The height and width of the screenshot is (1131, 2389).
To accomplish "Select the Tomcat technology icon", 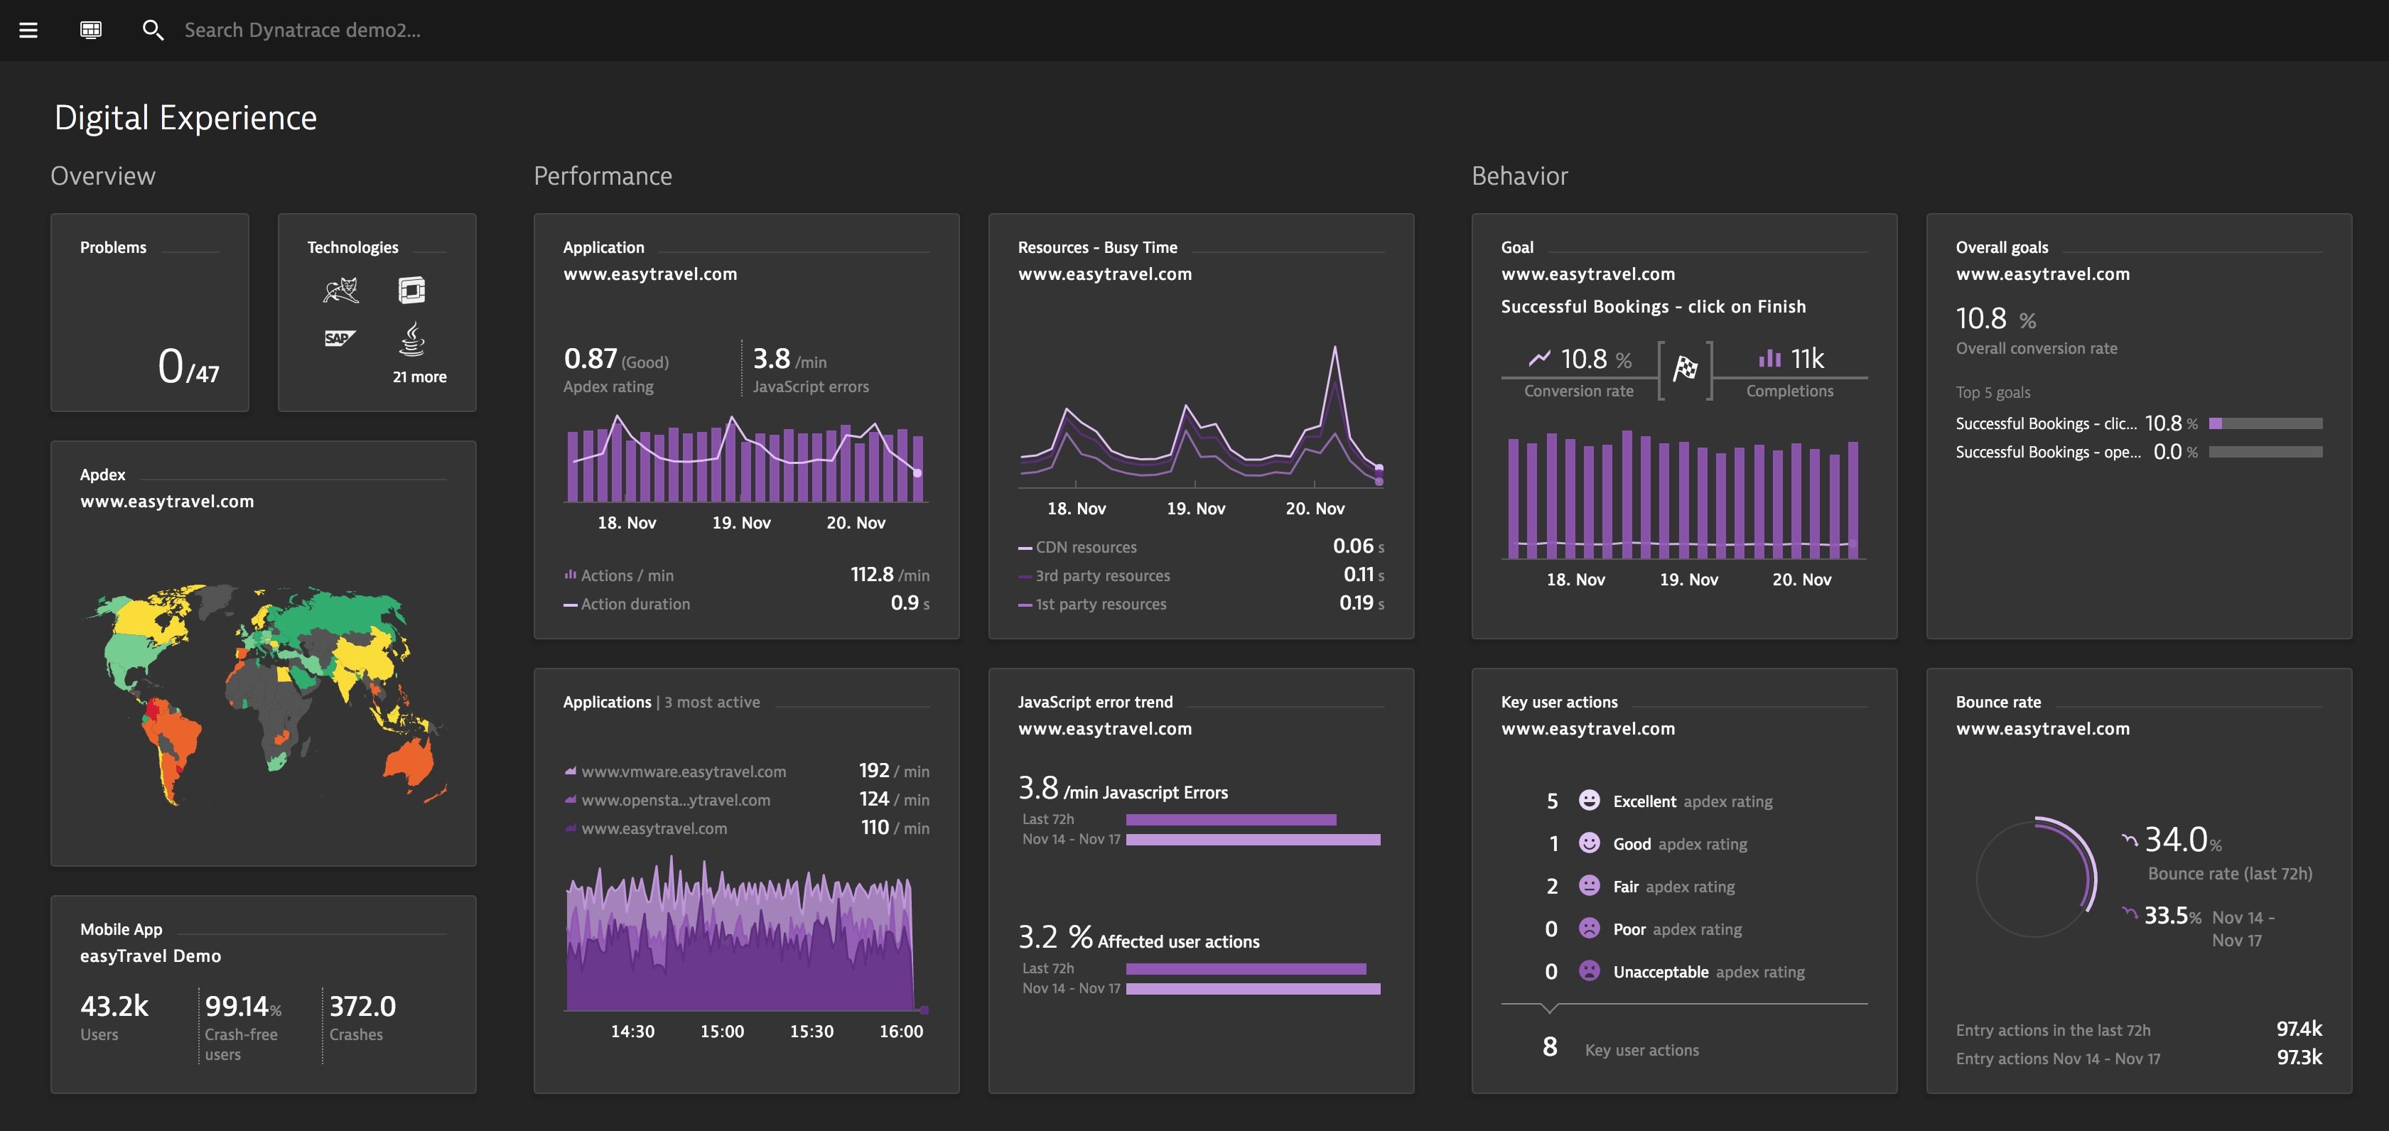I will coord(340,290).
